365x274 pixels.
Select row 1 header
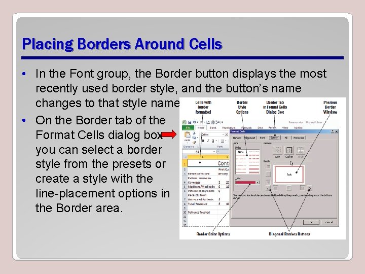[x=185, y=164]
